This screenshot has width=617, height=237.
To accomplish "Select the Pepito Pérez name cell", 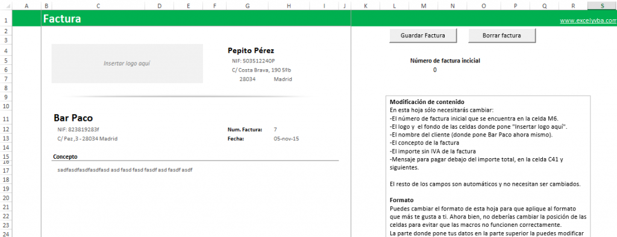I will [251, 51].
